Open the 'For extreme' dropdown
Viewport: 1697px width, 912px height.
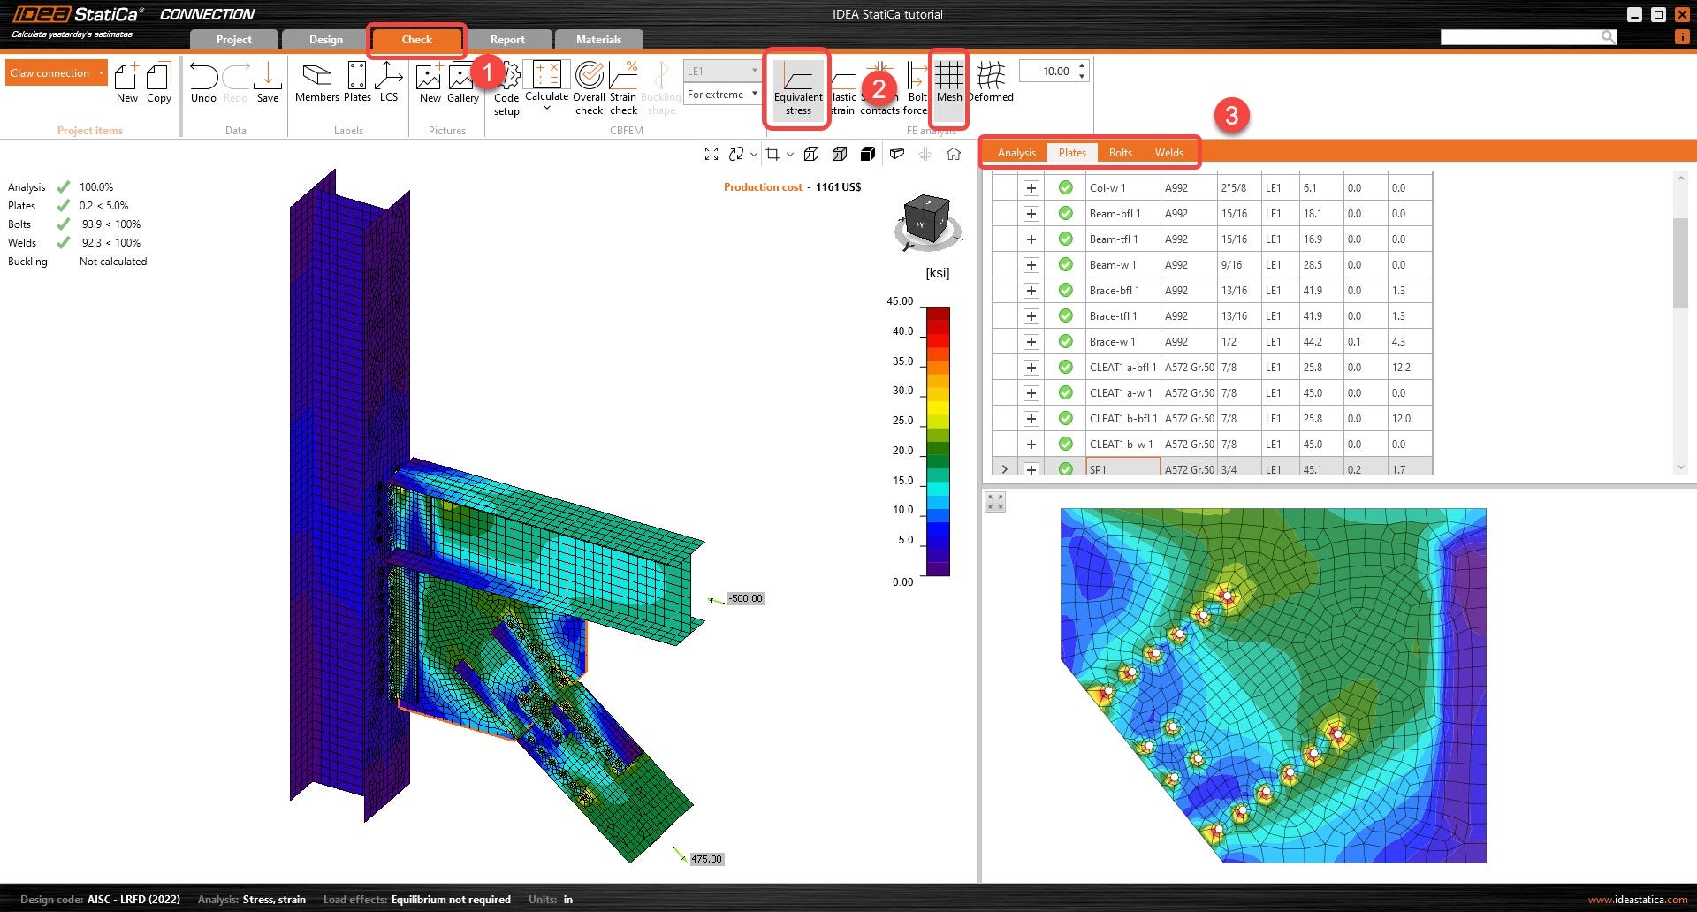click(722, 95)
